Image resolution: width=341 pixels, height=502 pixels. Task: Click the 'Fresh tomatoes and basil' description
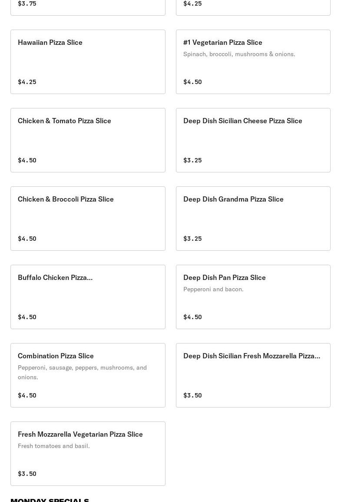54,446
